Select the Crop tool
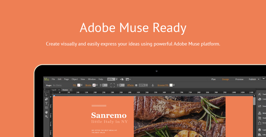 [47, 99]
